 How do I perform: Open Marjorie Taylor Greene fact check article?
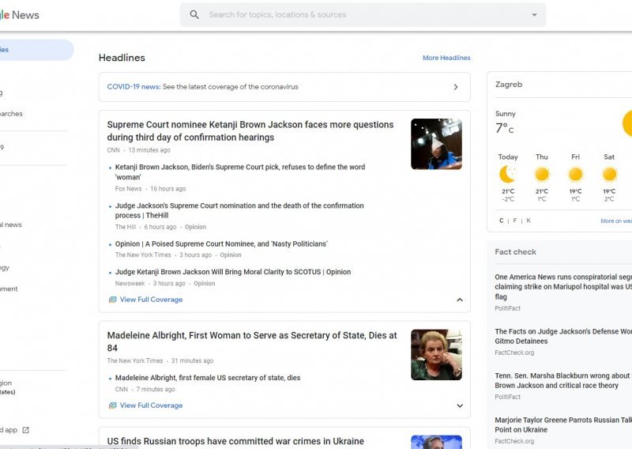[x=563, y=424]
